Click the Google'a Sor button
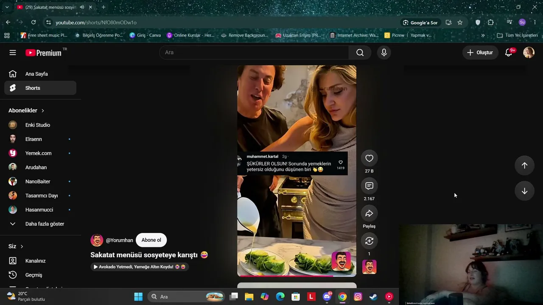The image size is (543, 305). pyautogui.click(x=420, y=22)
